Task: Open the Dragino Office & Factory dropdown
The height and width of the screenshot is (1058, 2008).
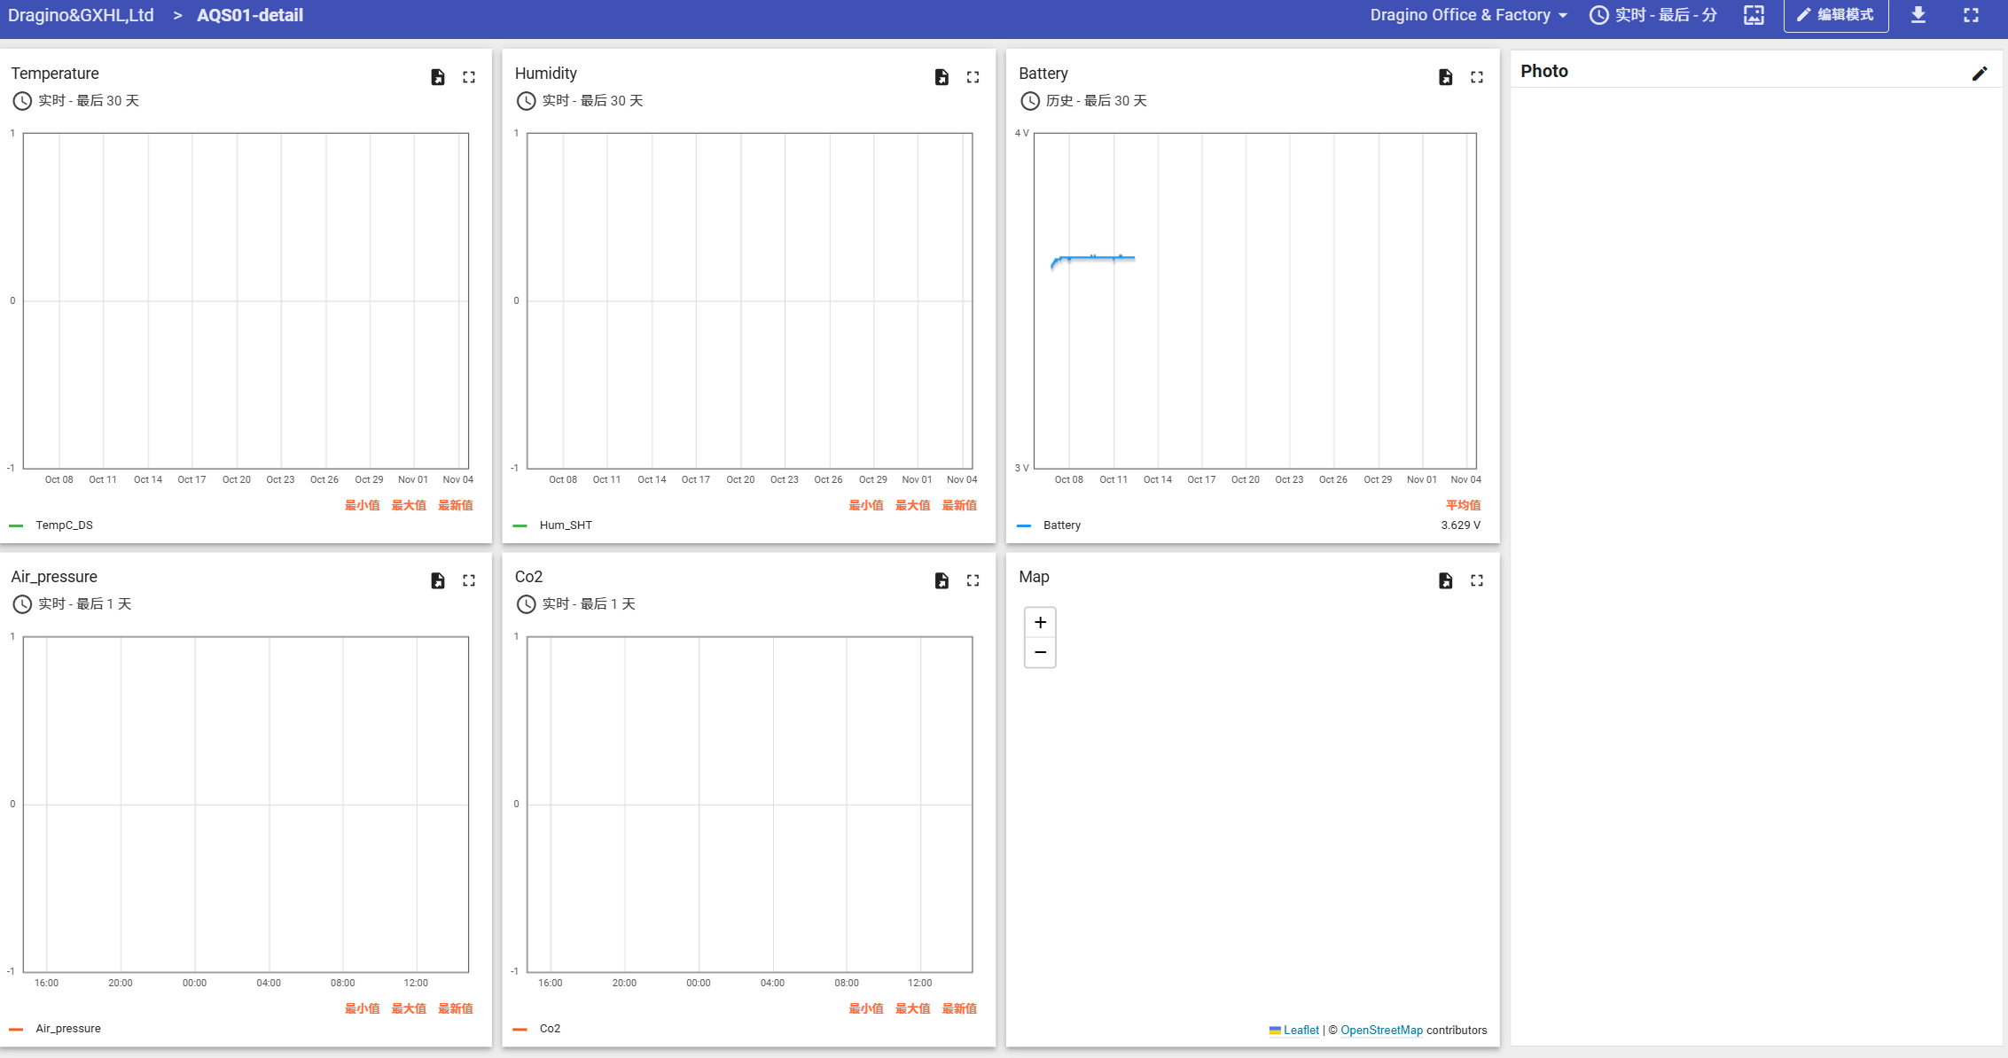Action: (x=1468, y=15)
